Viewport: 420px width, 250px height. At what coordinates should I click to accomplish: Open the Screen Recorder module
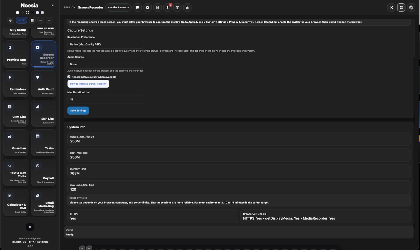(44, 54)
